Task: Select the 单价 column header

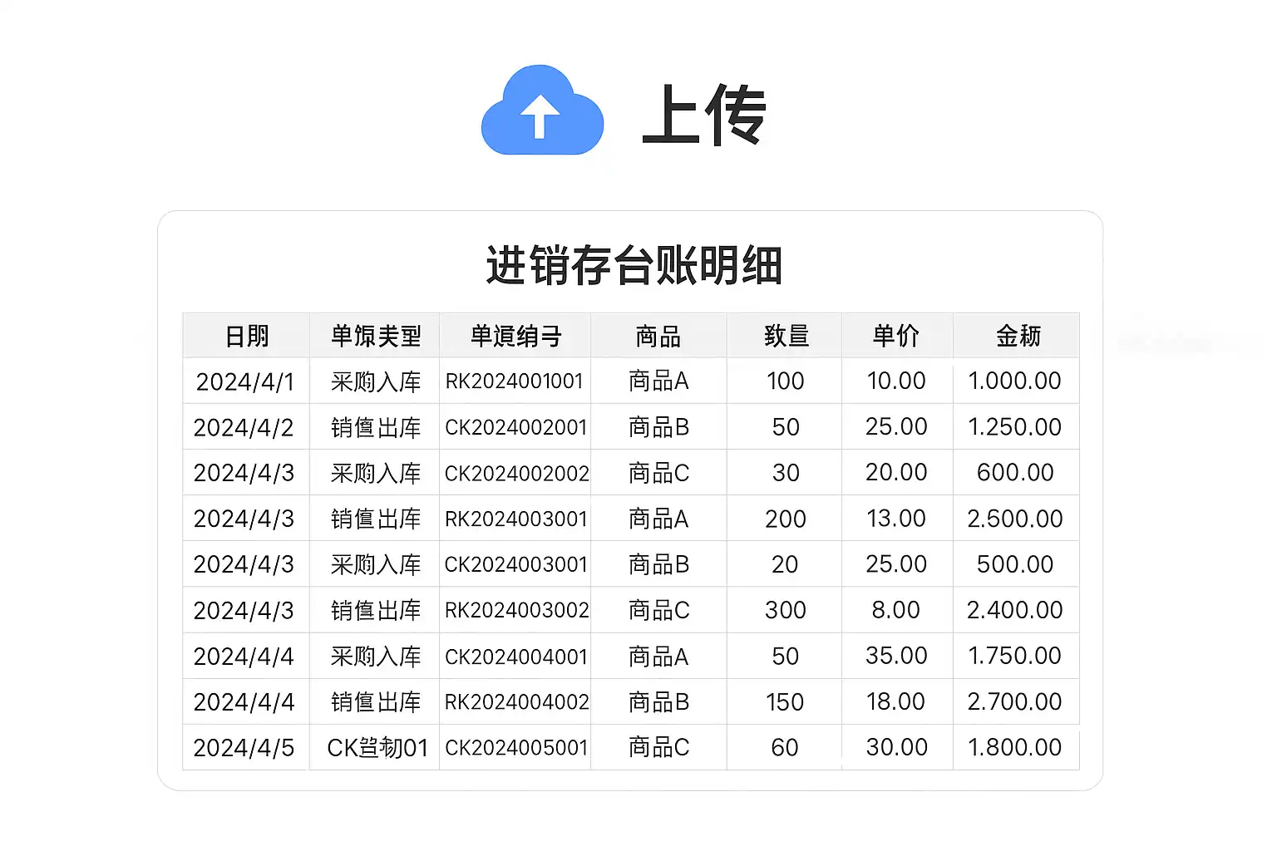Action: (896, 336)
